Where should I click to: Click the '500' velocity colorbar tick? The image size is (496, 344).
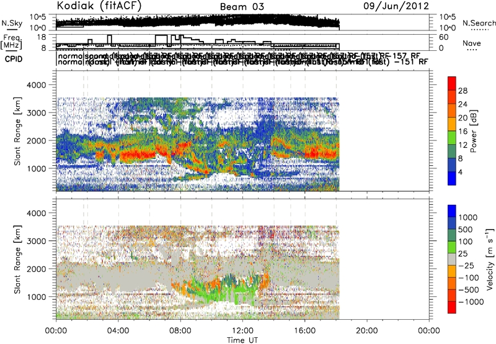pos(466,229)
